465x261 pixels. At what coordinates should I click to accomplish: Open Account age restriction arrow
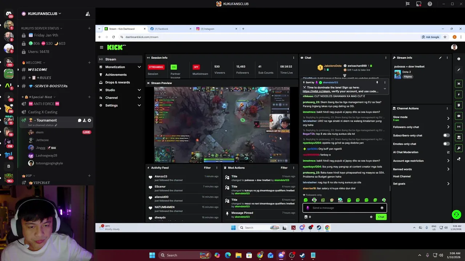click(448, 161)
